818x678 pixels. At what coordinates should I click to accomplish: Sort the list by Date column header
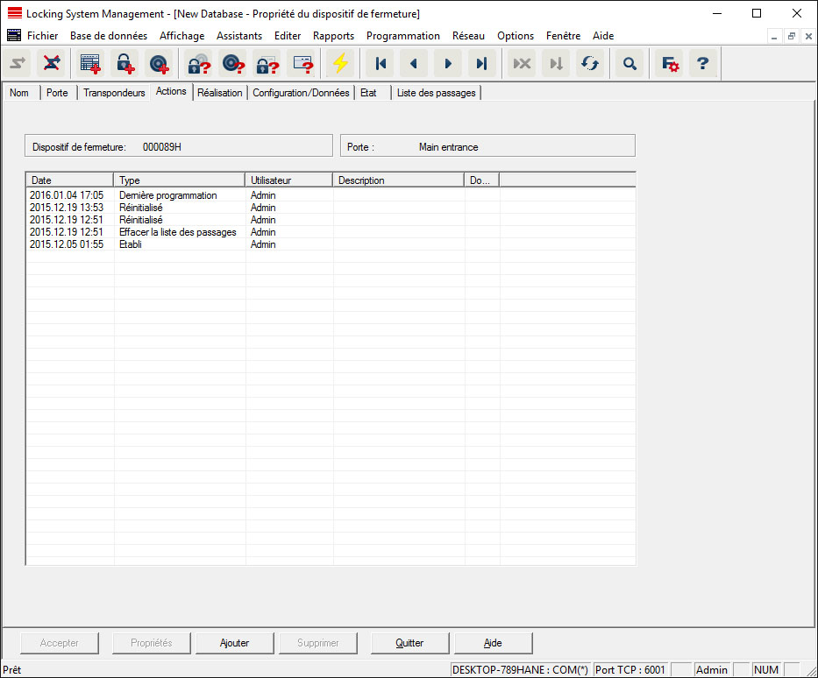coord(69,180)
